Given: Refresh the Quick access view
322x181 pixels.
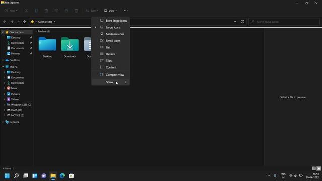Looking at the screenshot, I should [x=243, y=22].
